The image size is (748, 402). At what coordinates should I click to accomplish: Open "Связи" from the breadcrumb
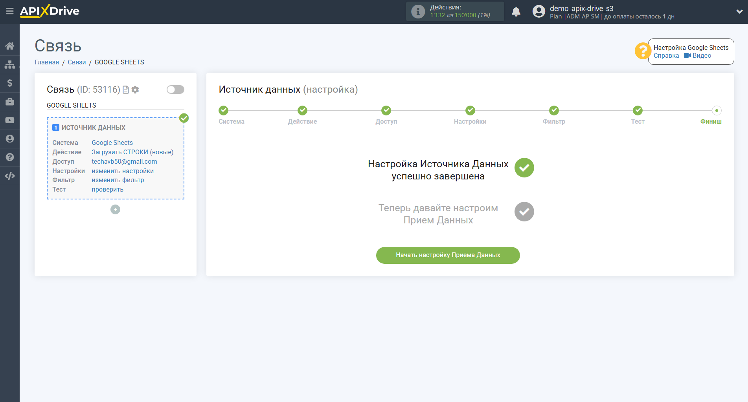click(77, 62)
